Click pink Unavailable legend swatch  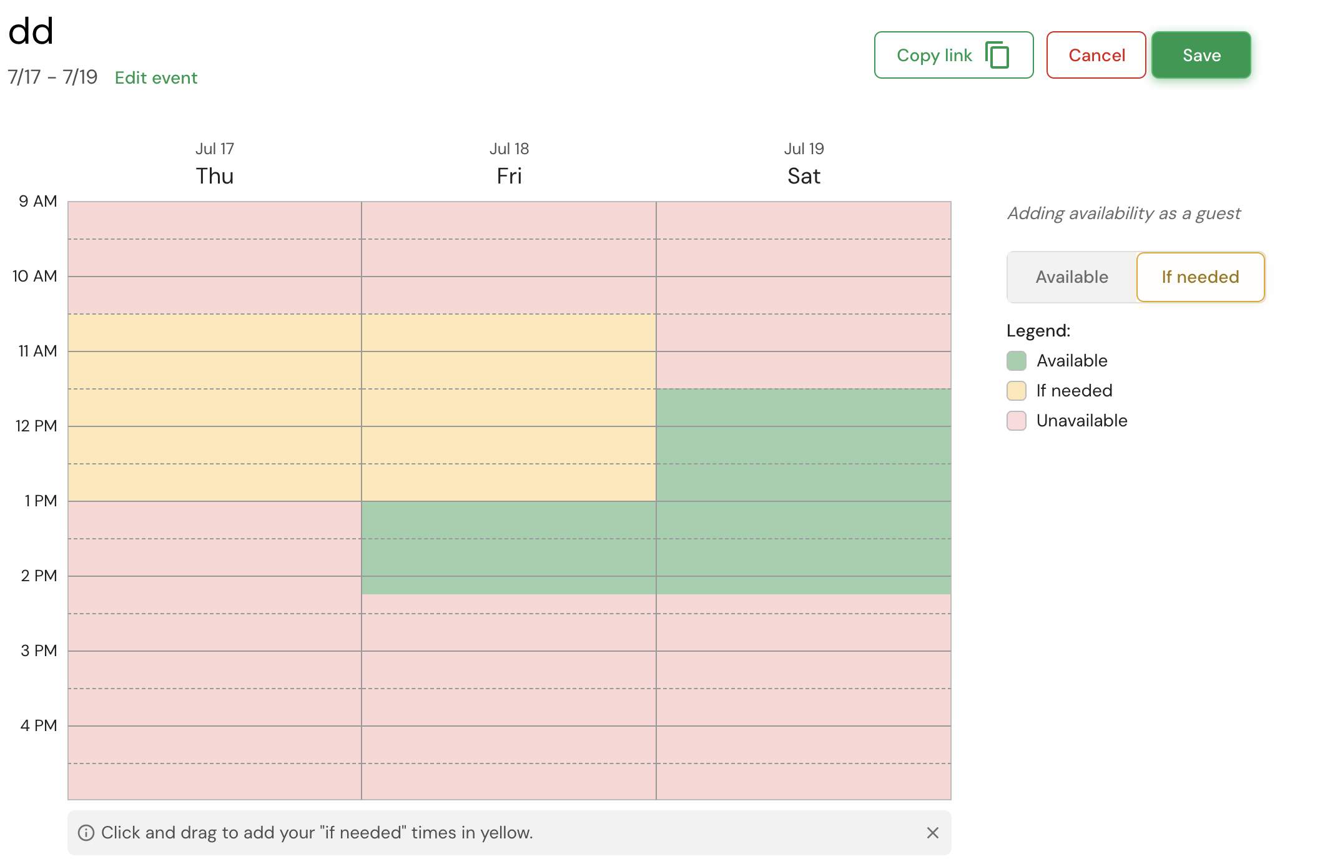tap(1016, 421)
